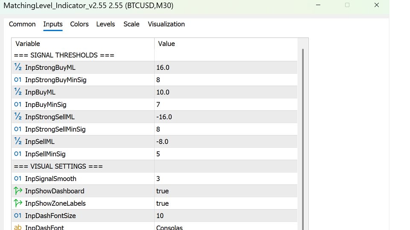The width and height of the screenshot is (410, 230).
Task: Select the InpShowDashboard variable name
Action: [55, 191]
